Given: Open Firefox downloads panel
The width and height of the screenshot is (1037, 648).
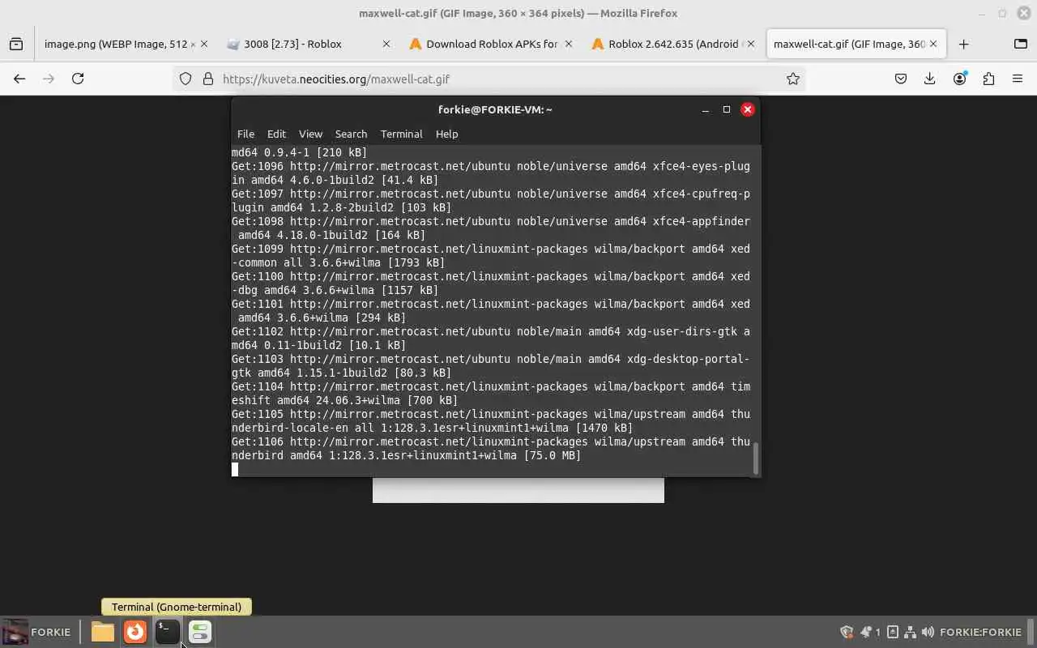Looking at the screenshot, I should [x=930, y=79].
